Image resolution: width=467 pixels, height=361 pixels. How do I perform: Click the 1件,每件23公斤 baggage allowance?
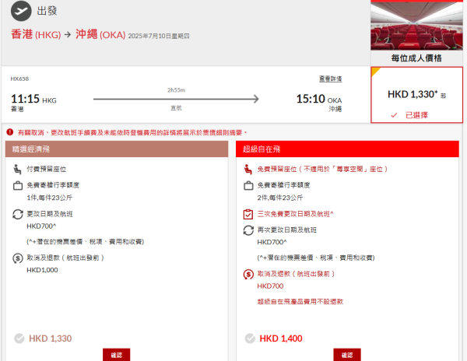click(50, 198)
